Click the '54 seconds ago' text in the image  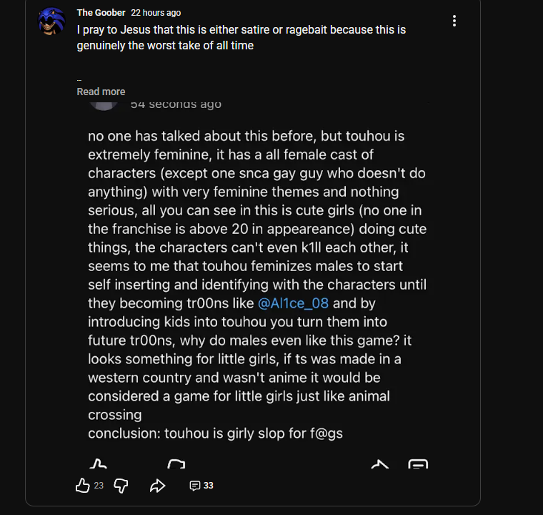coord(176,104)
